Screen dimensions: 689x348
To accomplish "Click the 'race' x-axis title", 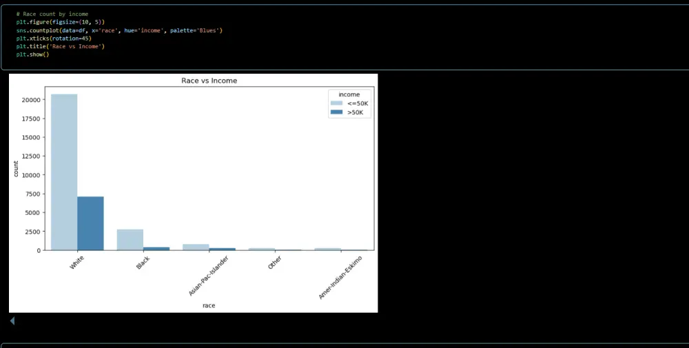I will [x=209, y=305].
